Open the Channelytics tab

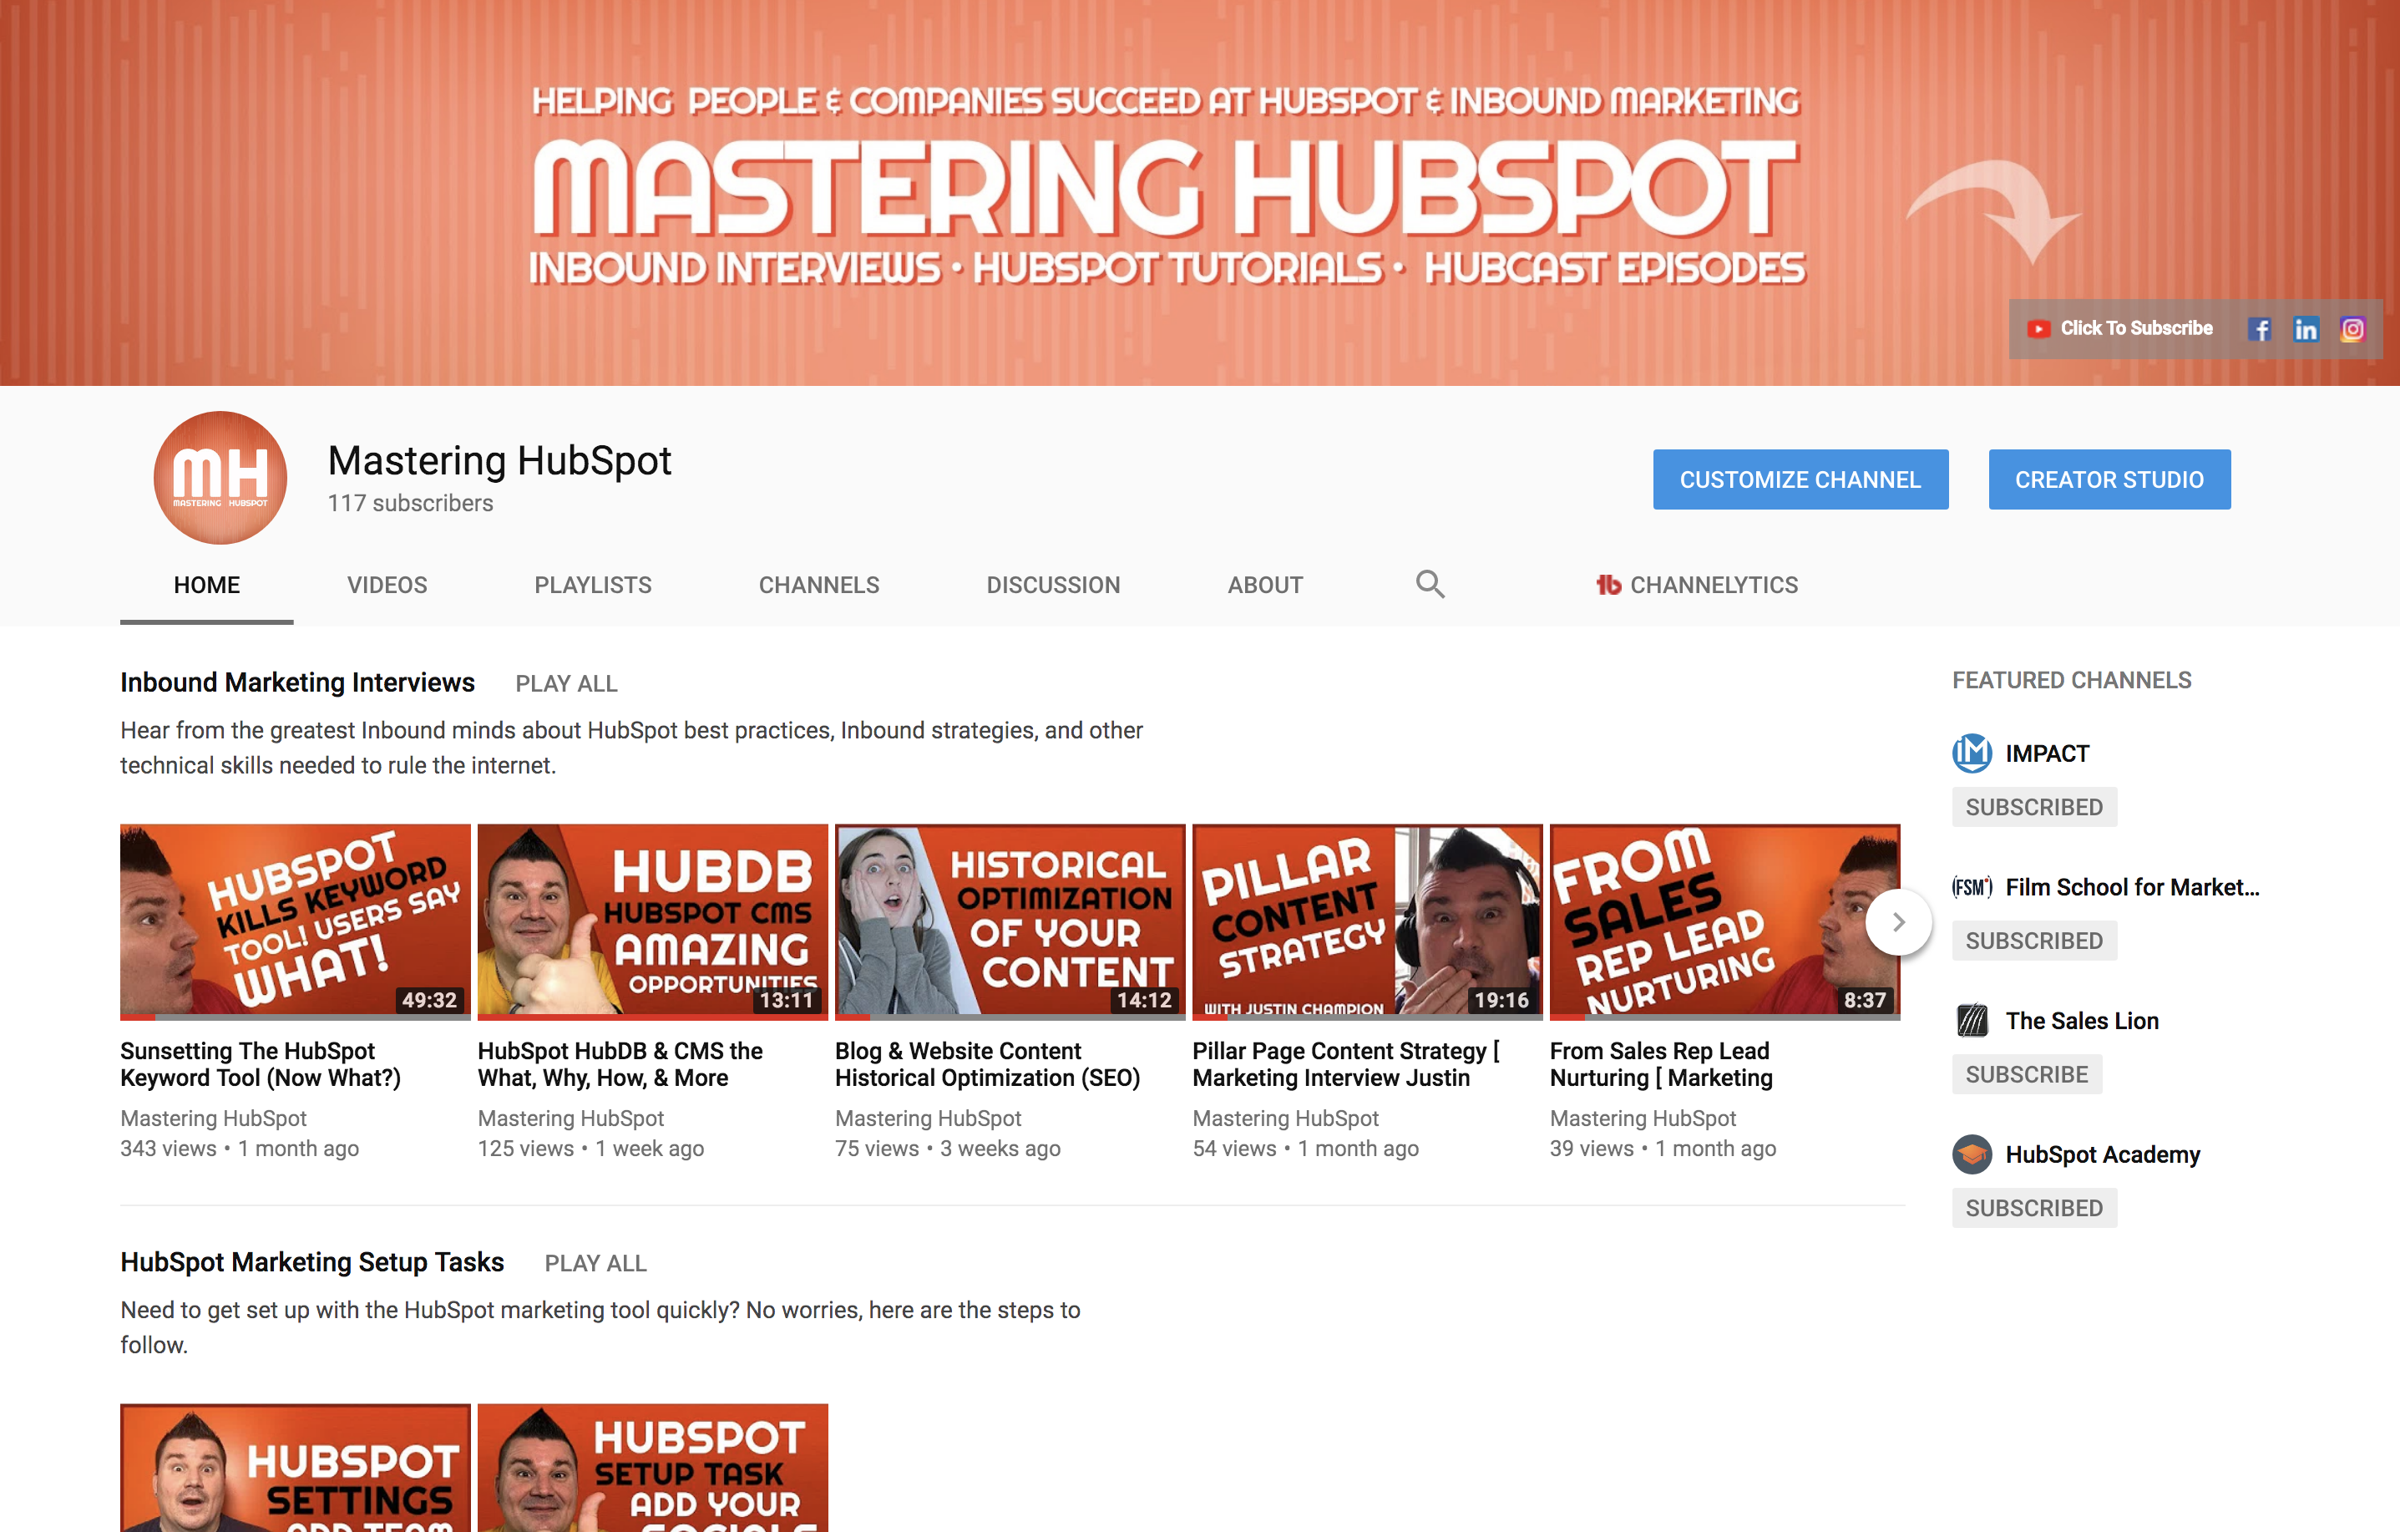click(1696, 585)
